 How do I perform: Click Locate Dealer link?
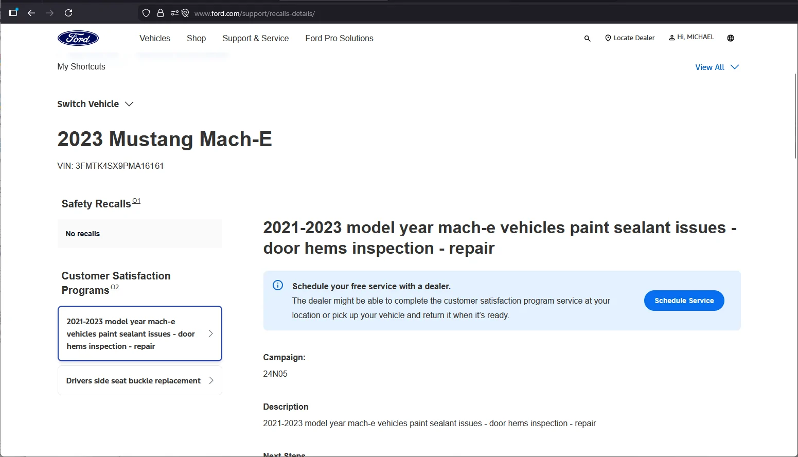click(630, 38)
